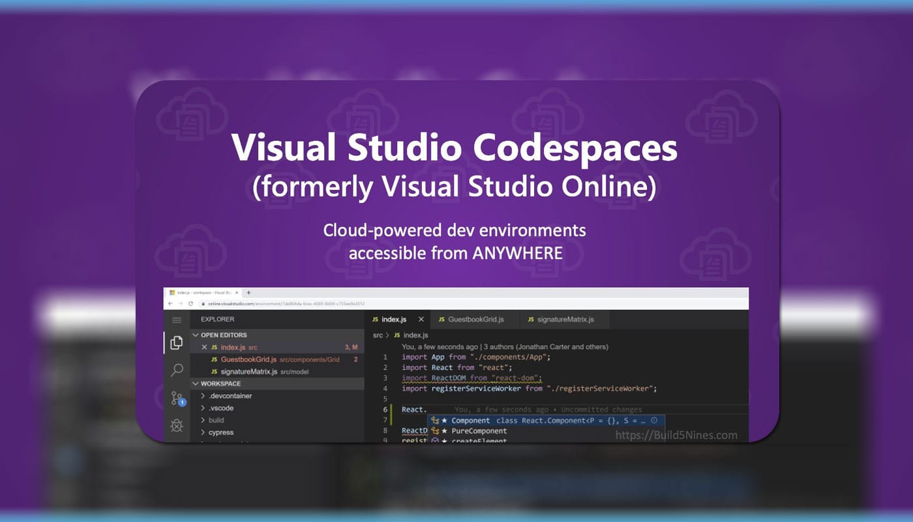913x522 pixels.
Task: Click the index.js breadcrumb segment
Action: point(410,335)
